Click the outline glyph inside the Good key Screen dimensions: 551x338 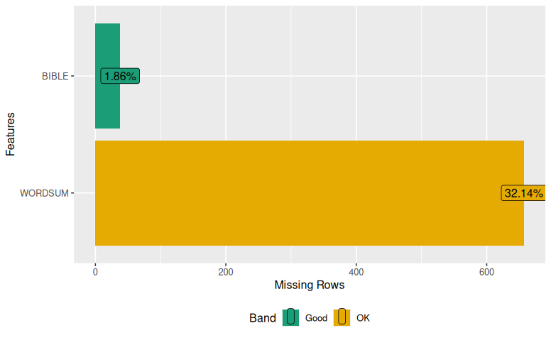point(290,317)
